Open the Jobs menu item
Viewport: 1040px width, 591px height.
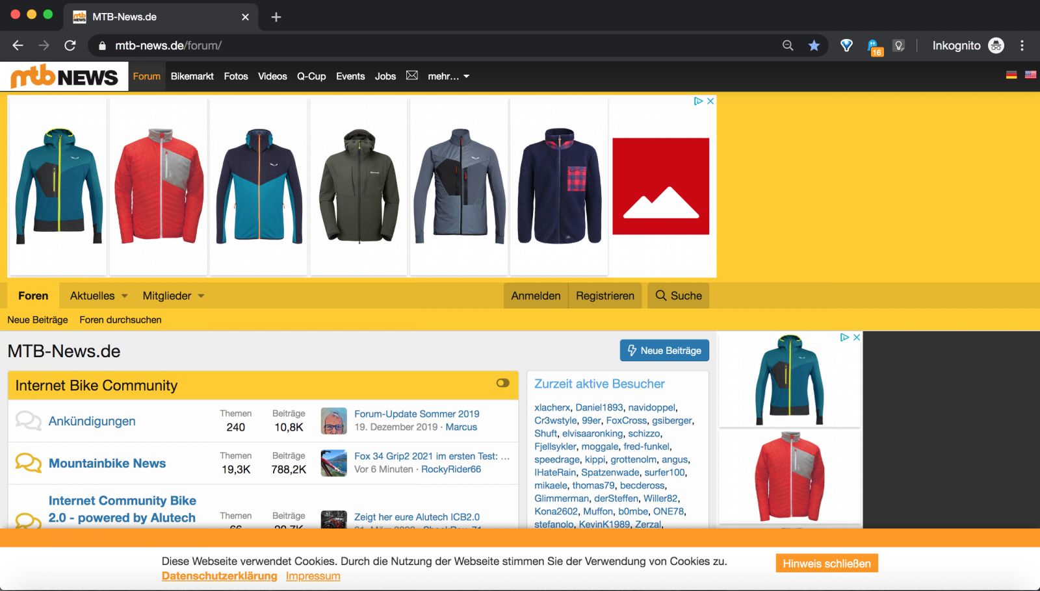[x=385, y=76]
